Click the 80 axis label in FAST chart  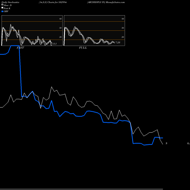60,19
